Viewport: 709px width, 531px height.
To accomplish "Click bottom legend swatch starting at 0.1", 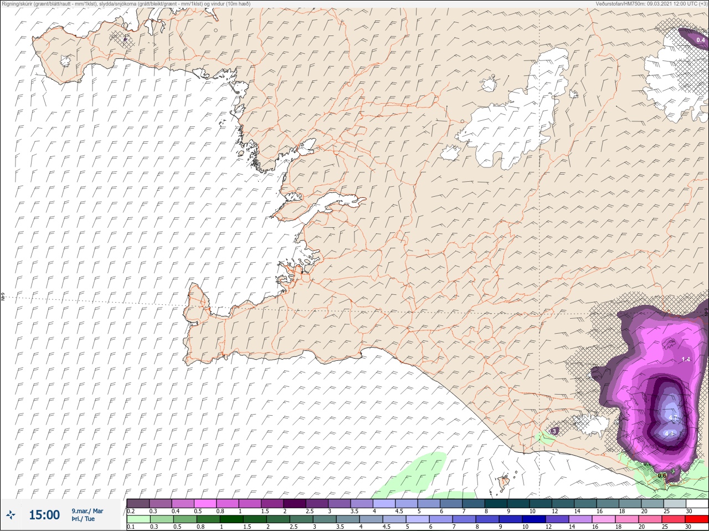I will [138, 519].
